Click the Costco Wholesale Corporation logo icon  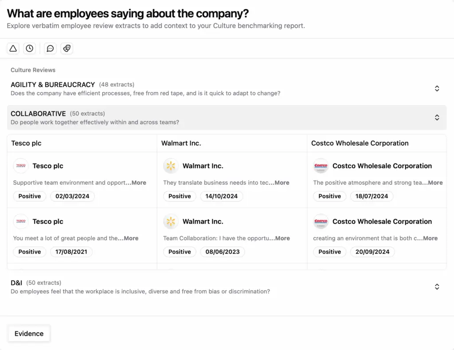click(x=321, y=166)
